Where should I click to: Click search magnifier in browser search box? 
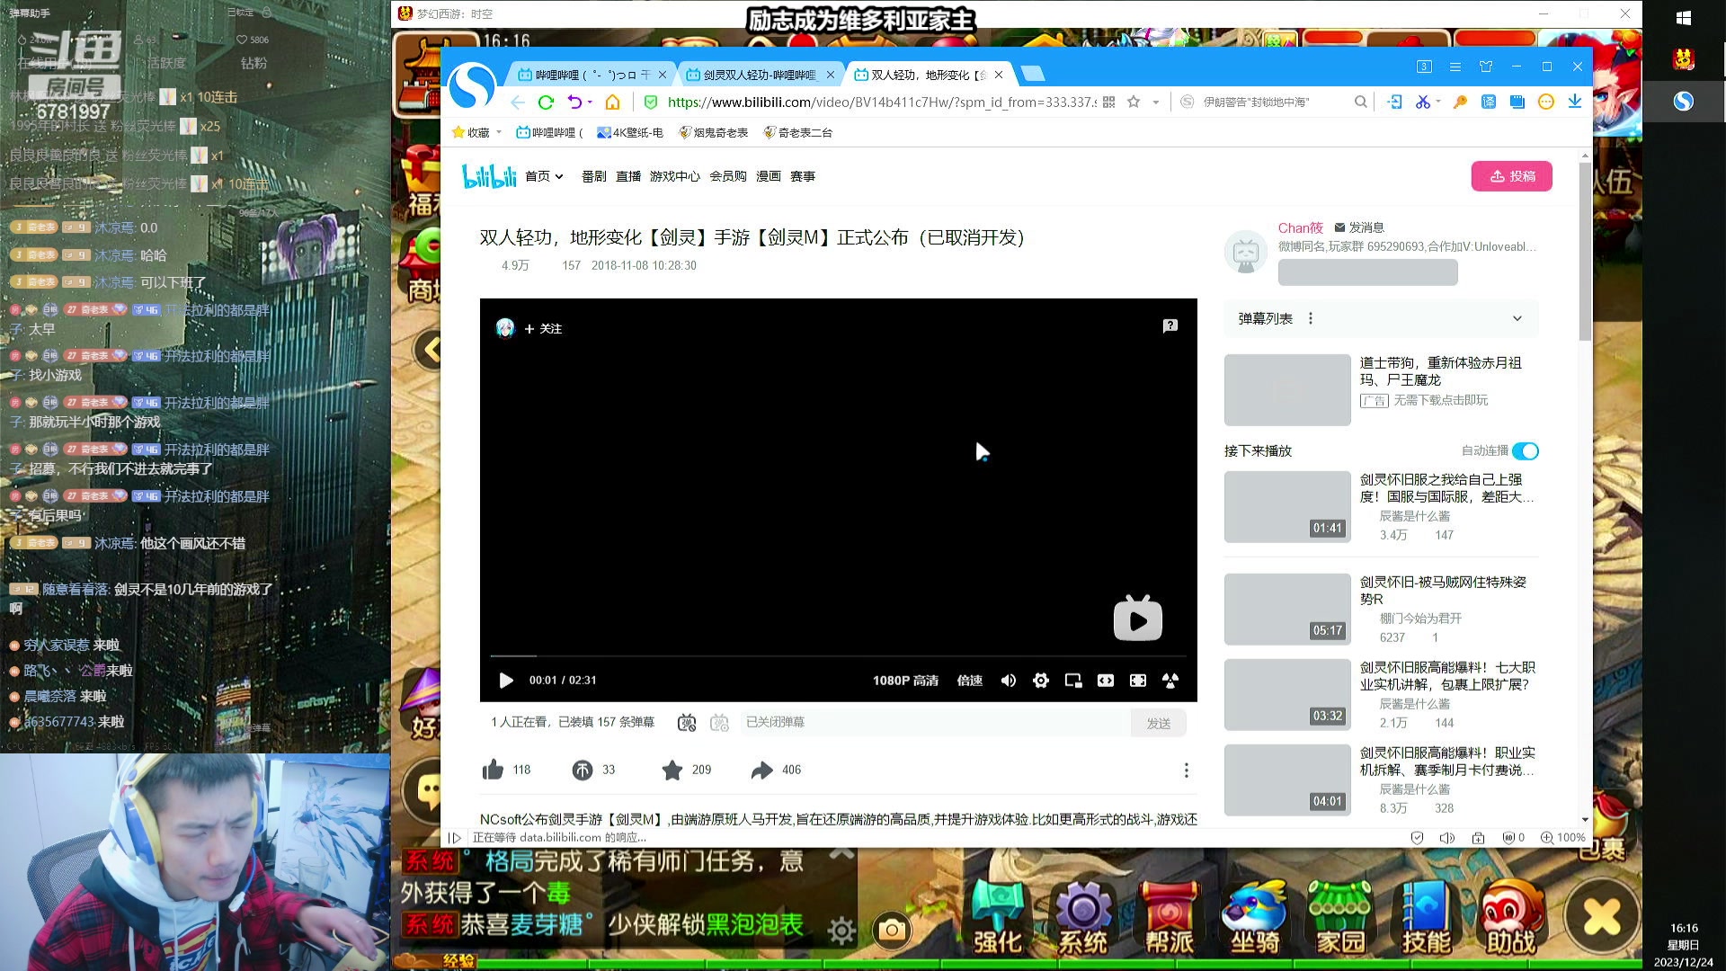(x=1361, y=102)
